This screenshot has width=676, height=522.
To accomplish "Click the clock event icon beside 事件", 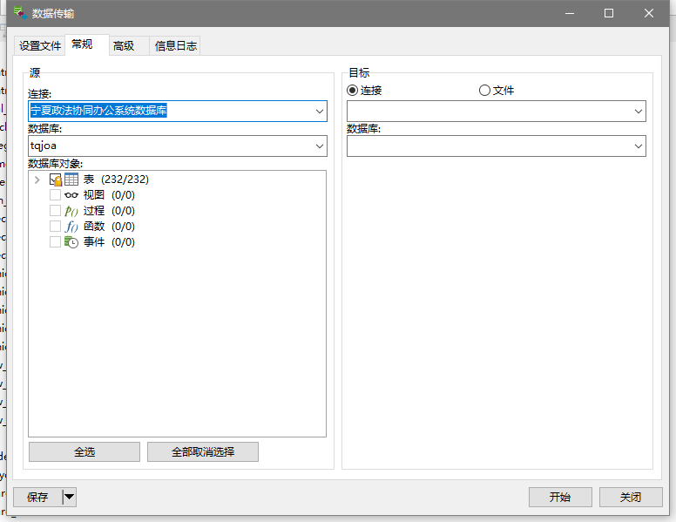I will [x=71, y=242].
